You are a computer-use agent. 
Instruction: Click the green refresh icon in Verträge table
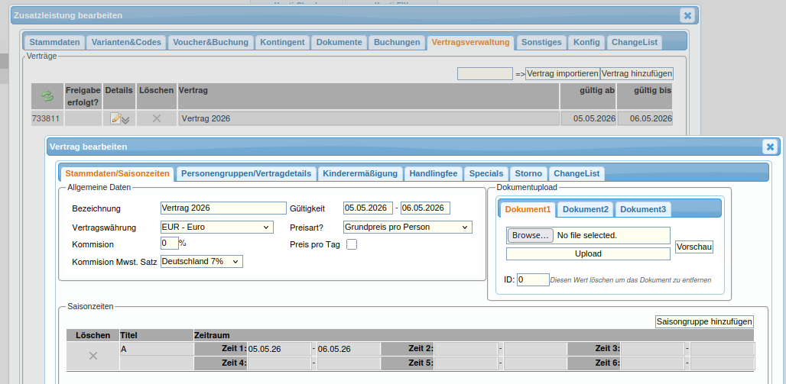click(47, 96)
